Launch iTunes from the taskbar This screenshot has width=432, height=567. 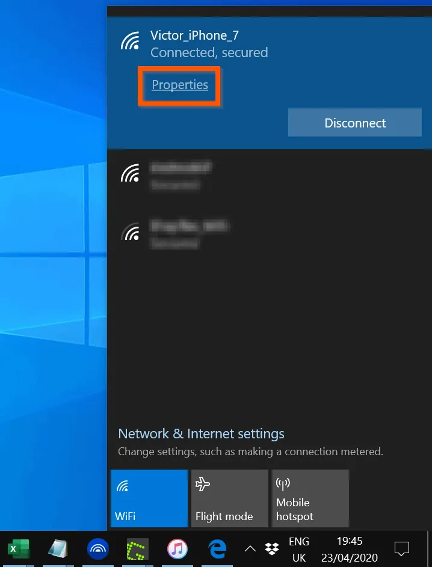point(177,548)
